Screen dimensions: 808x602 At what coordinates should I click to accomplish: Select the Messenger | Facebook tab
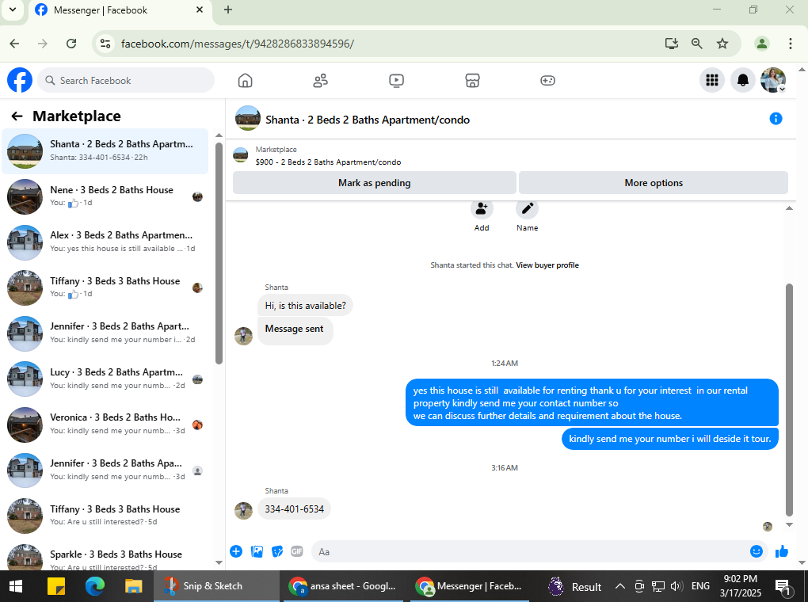pos(119,10)
